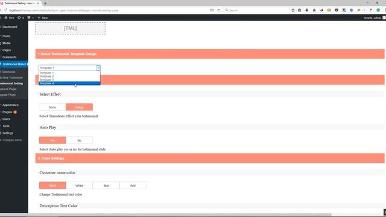Click the site home icon in admin bar

(x=6, y=17)
